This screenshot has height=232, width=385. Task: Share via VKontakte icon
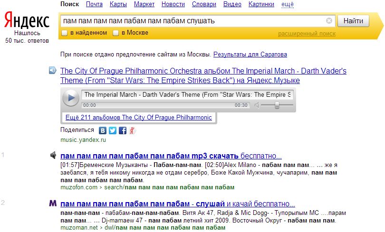pos(103,130)
